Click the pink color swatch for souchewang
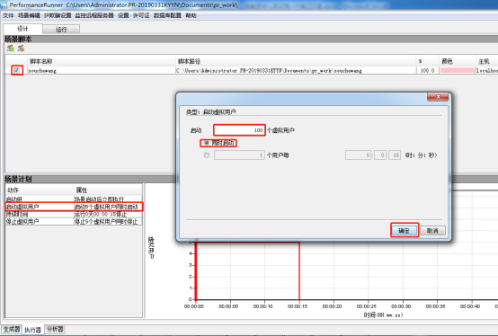Image resolution: width=498 pixels, height=336 pixels. click(x=458, y=70)
